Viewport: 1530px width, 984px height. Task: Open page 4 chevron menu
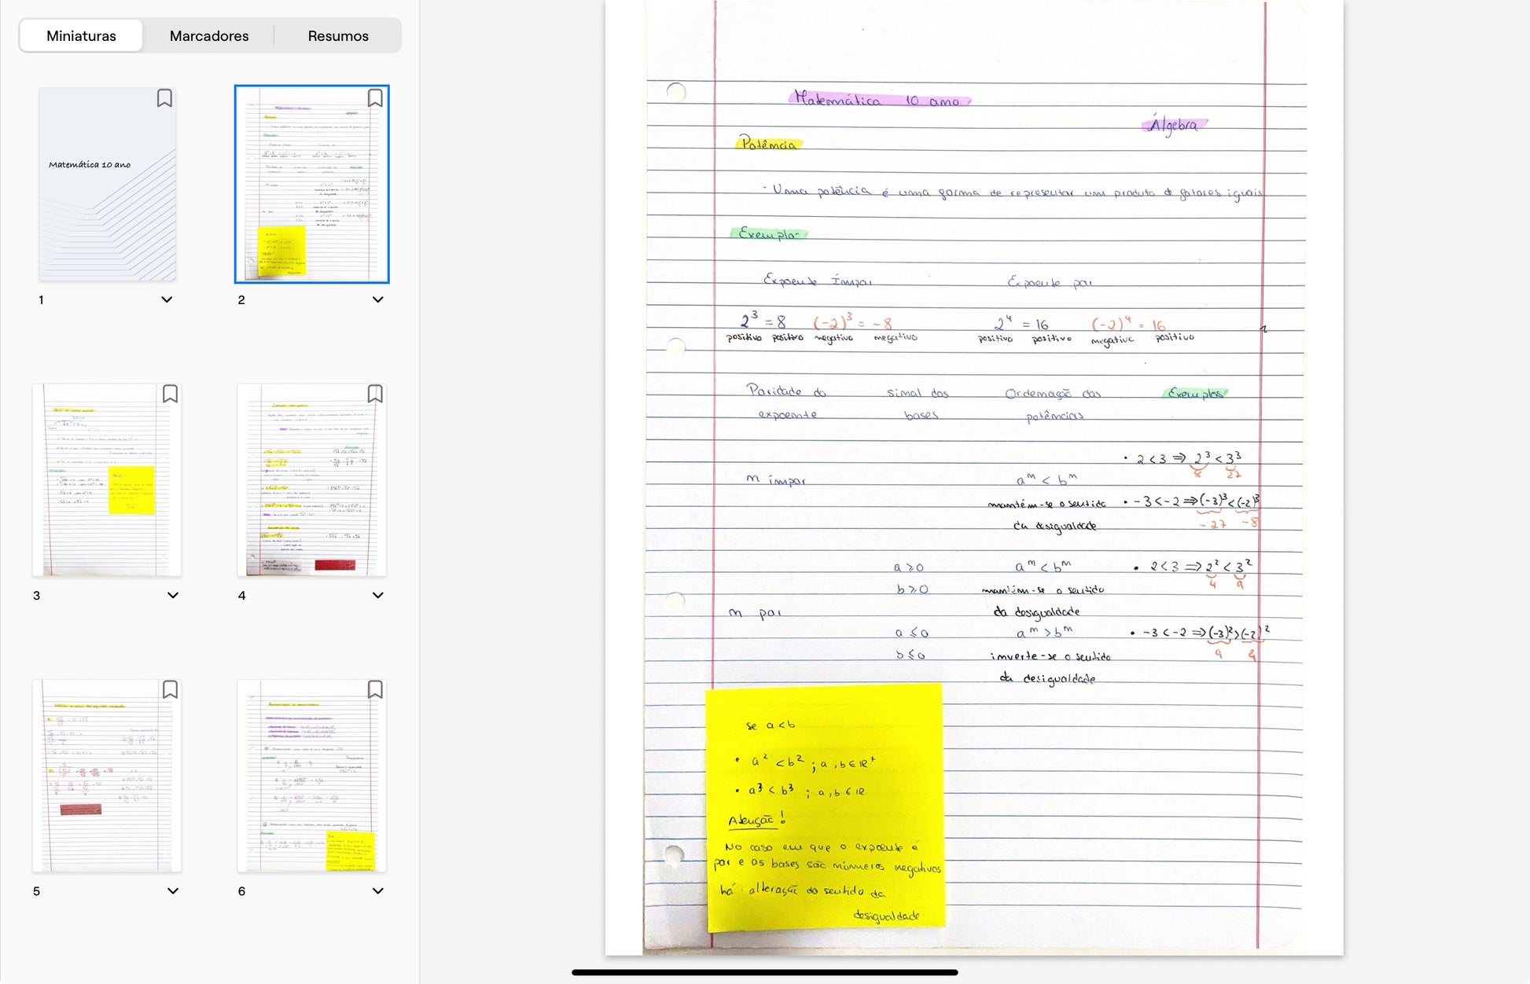(x=377, y=595)
